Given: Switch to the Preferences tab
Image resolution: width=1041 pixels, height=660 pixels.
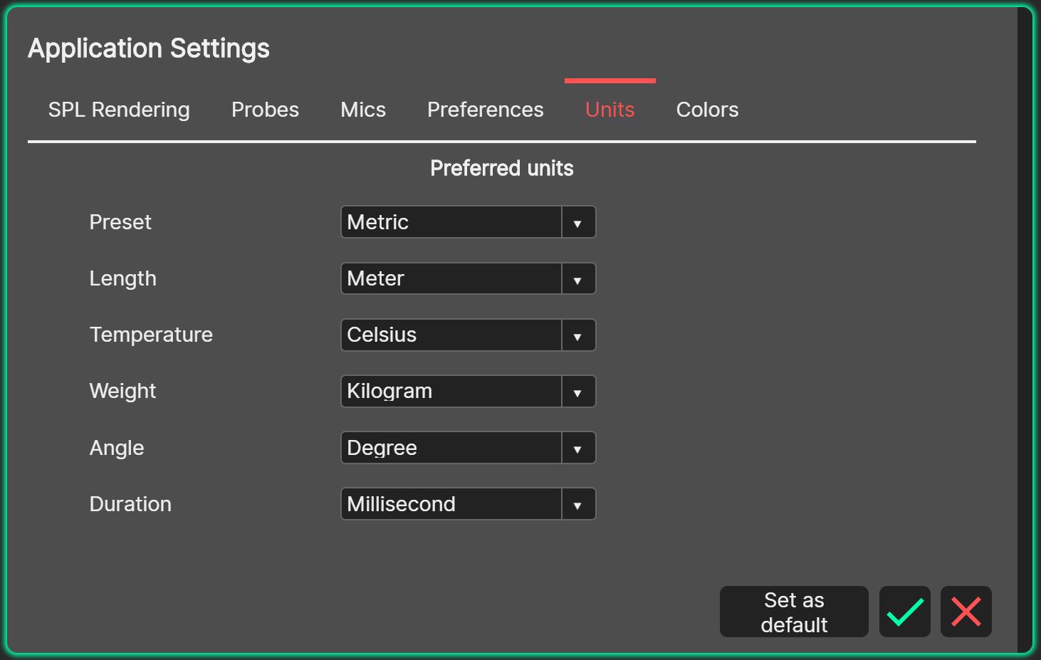Looking at the screenshot, I should click(x=485, y=110).
